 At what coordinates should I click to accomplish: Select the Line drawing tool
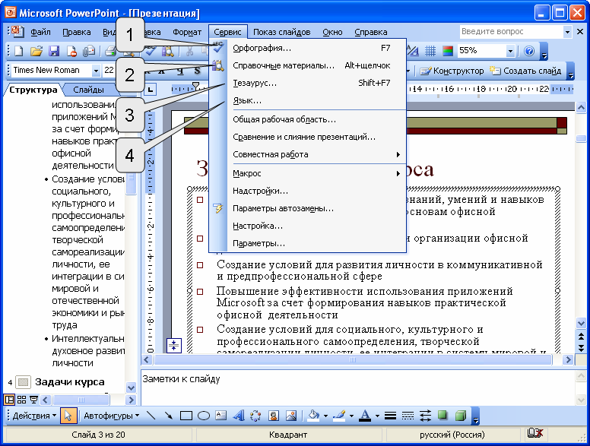pyautogui.click(x=151, y=416)
